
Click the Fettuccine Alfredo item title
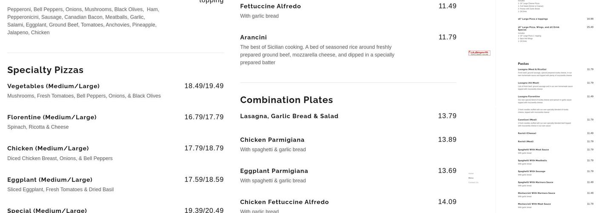point(270,6)
